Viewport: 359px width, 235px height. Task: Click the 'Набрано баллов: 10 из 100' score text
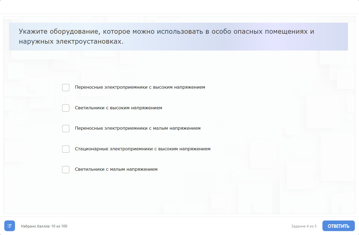(x=44, y=226)
